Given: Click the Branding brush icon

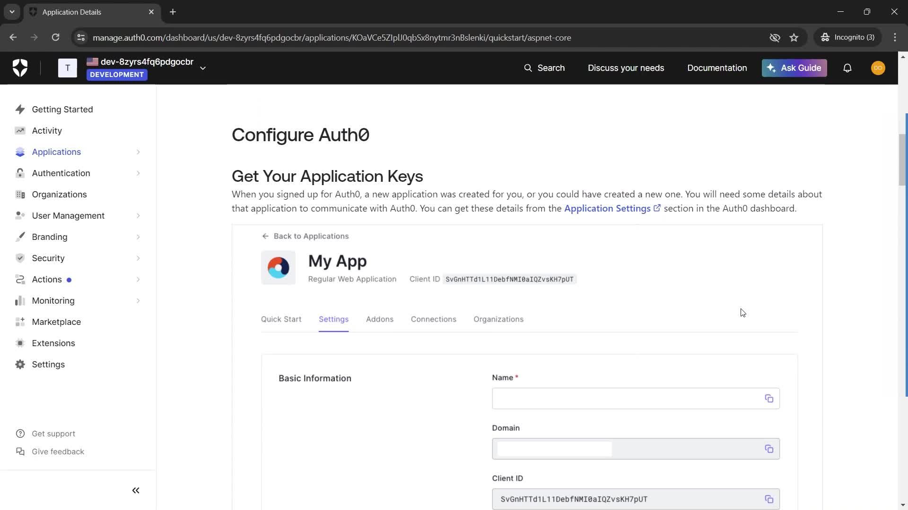Looking at the screenshot, I should pos(20,237).
